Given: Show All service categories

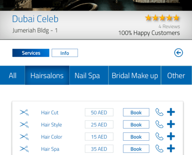Looking at the screenshot, I should click(12, 75).
